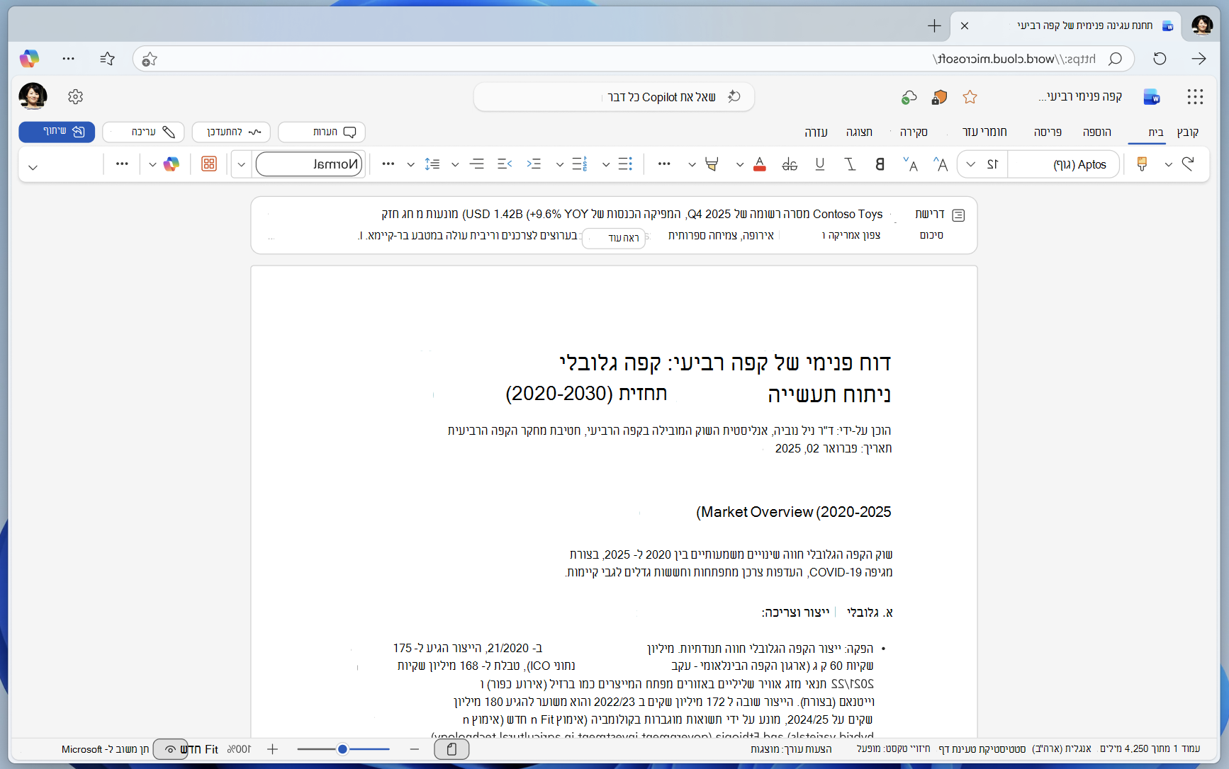
Task: Switch to the File tab
Action: tap(1188, 132)
